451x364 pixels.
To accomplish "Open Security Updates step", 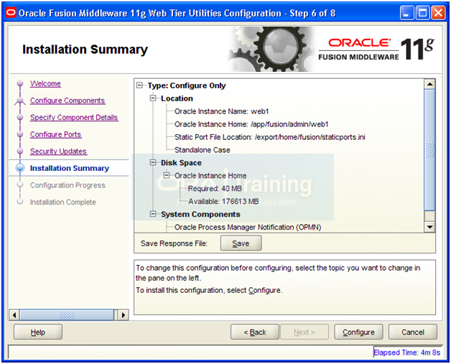I will [58, 151].
